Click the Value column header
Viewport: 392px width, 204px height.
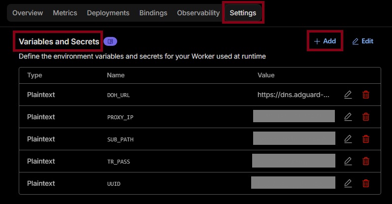pyautogui.click(x=266, y=75)
